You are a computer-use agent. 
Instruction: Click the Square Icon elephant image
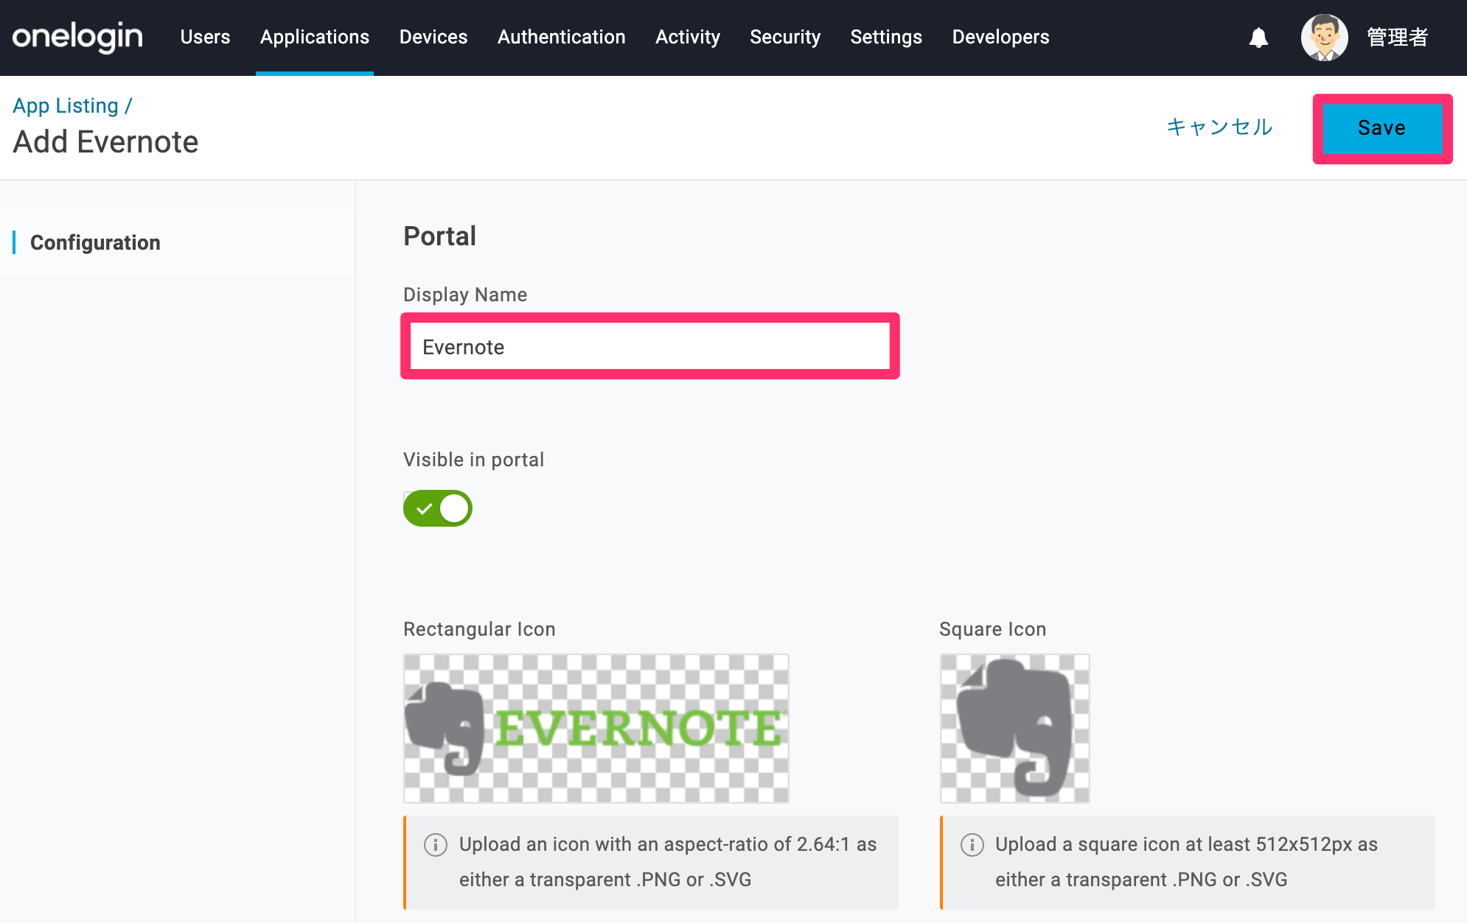pos(1014,728)
